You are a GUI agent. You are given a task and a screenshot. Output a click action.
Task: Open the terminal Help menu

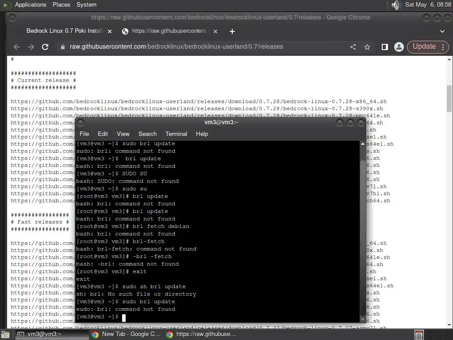coord(202,134)
